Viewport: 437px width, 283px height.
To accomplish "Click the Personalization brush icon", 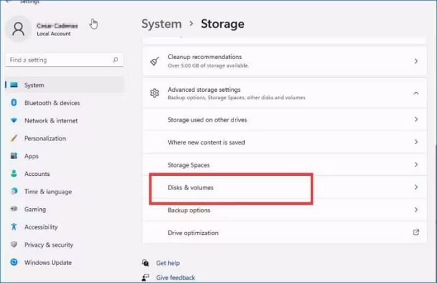I will [14, 138].
